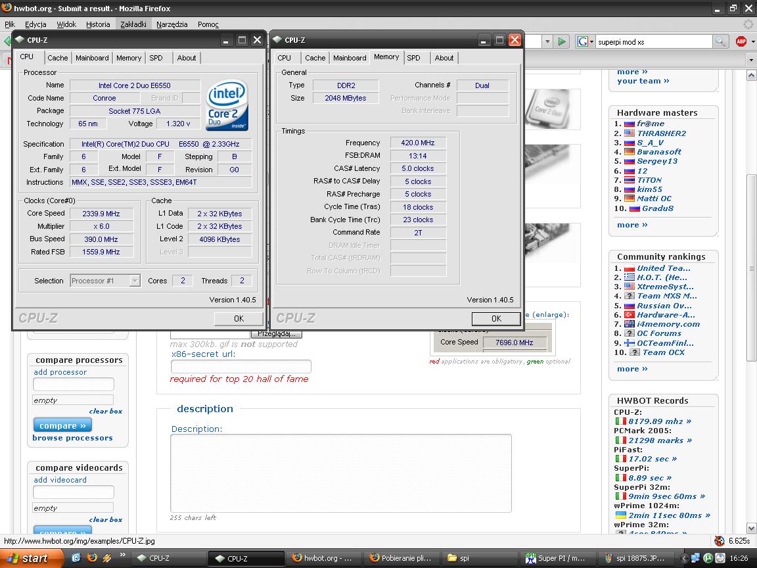
Task: Select SPD tab in left CPU-Z window
Action: [x=156, y=58]
